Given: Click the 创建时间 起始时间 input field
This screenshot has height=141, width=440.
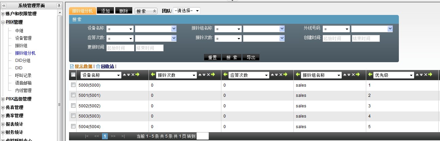Looking at the screenshot, I should 336,38.
